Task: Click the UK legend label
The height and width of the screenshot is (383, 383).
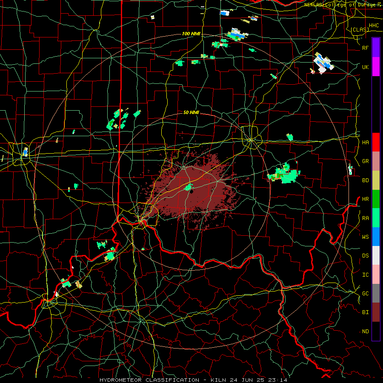Action: [x=365, y=67]
